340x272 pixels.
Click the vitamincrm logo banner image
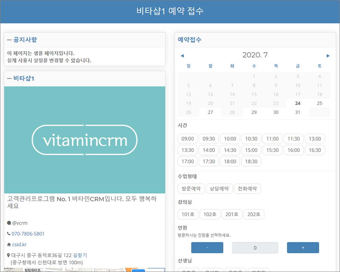coord(85,140)
